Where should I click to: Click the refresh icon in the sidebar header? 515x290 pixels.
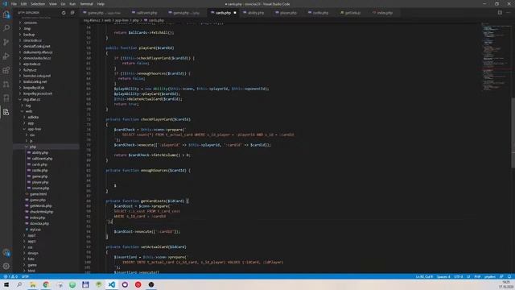[x=64, y=13]
